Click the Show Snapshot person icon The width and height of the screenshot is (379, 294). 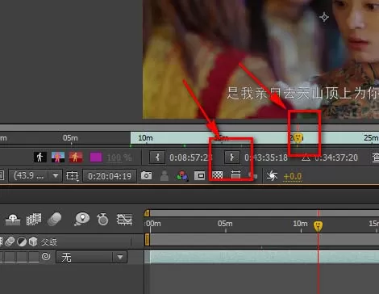tap(165, 176)
